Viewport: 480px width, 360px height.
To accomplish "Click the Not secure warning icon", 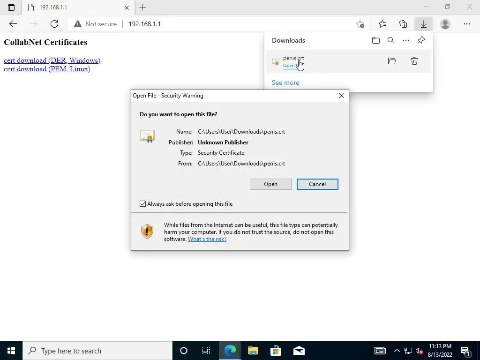I will tap(78, 24).
